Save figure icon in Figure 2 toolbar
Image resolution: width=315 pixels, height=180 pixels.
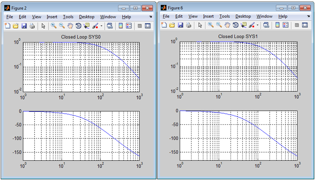coord(24,26)
